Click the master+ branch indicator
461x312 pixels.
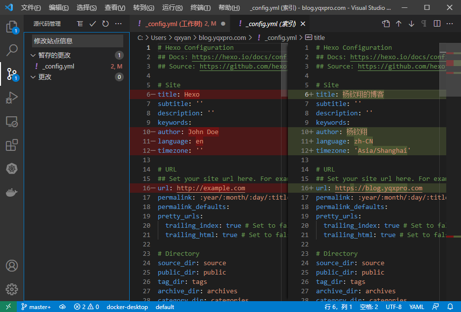tap(36, 307)
